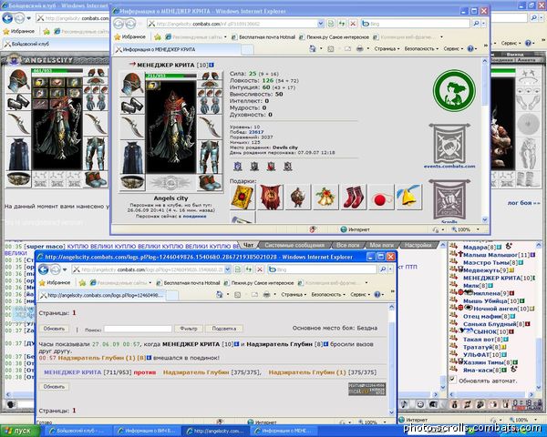The height and width of the screenshot is (437, 547).
Task: Click the belt slot in the info window
Action: 132,182
